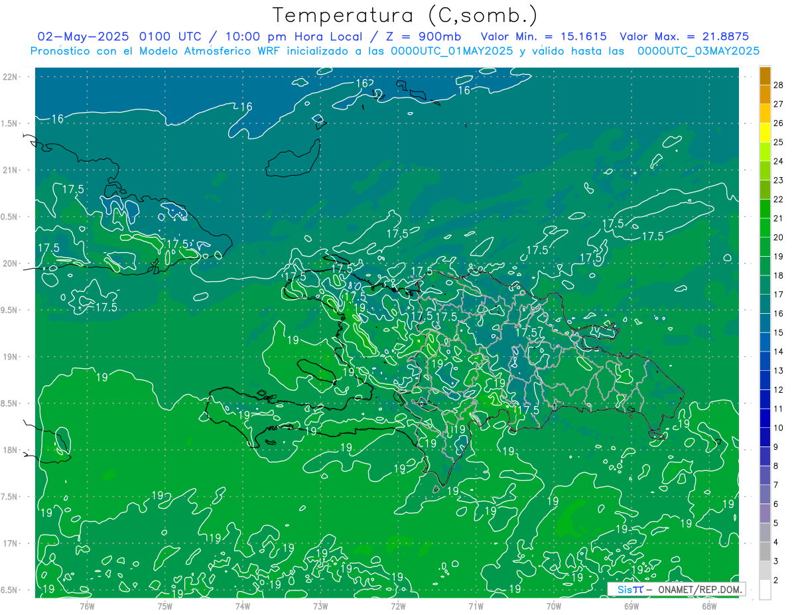This screenshot has height=615, width=796.
Task: Click the "28" color scale label
Action: [x=779, y=85]
